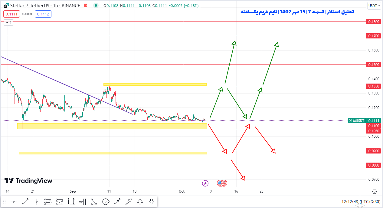The height and width of the screenshot is (208, 383).
Task: Select the rectangle shape tool
Action: pos(71,202)
